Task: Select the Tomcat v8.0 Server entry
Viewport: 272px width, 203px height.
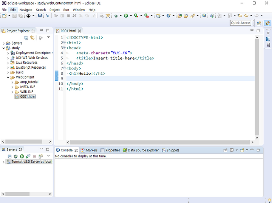Action: [x=29, y=162]
